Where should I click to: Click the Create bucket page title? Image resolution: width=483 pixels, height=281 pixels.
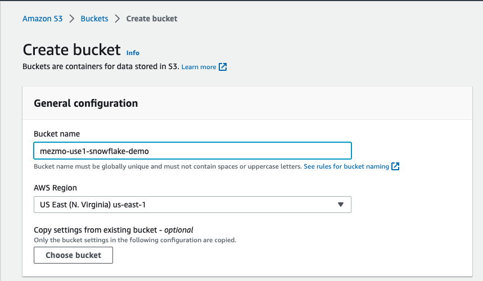(71, 50)
